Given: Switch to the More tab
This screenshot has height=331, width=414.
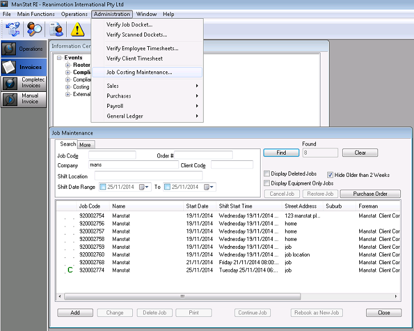Looking at the screenshot, I should (x=85, y=145).
